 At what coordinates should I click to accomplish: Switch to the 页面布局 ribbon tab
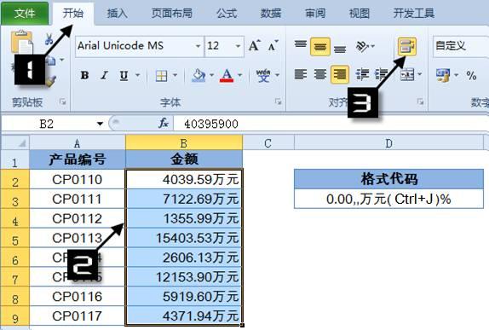[x=172, y=13]
